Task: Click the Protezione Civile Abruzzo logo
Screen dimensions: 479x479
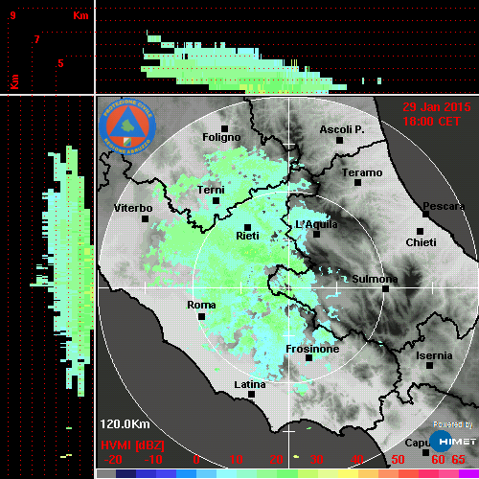Action: tap(127, 126)
